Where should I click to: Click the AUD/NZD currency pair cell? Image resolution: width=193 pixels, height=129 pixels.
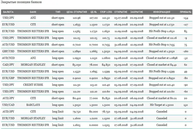click(x=8, y=58)
